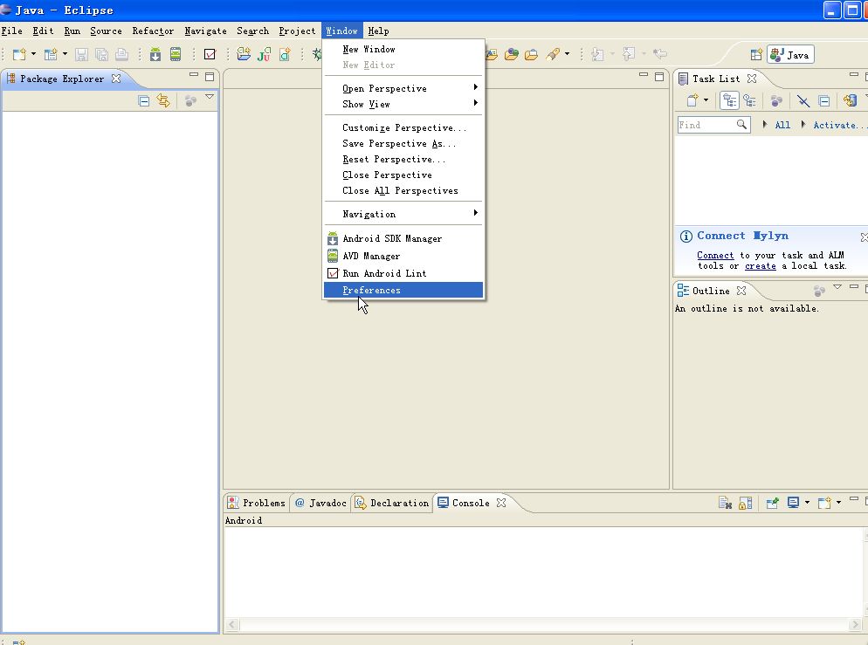Image resolution: width=868 pixels, height=645 pixels.
Task: Toggle Focus on Workweek in Task List
Action: 776,100
